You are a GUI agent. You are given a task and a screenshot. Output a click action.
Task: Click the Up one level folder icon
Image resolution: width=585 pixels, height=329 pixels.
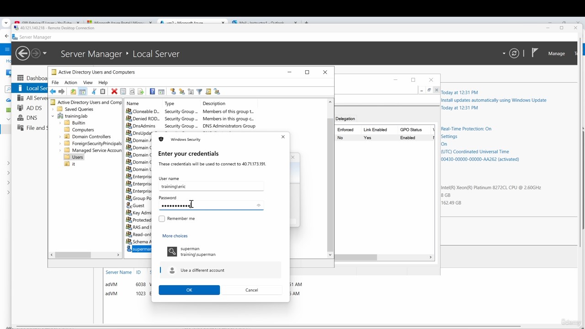(x=73, y=92)
